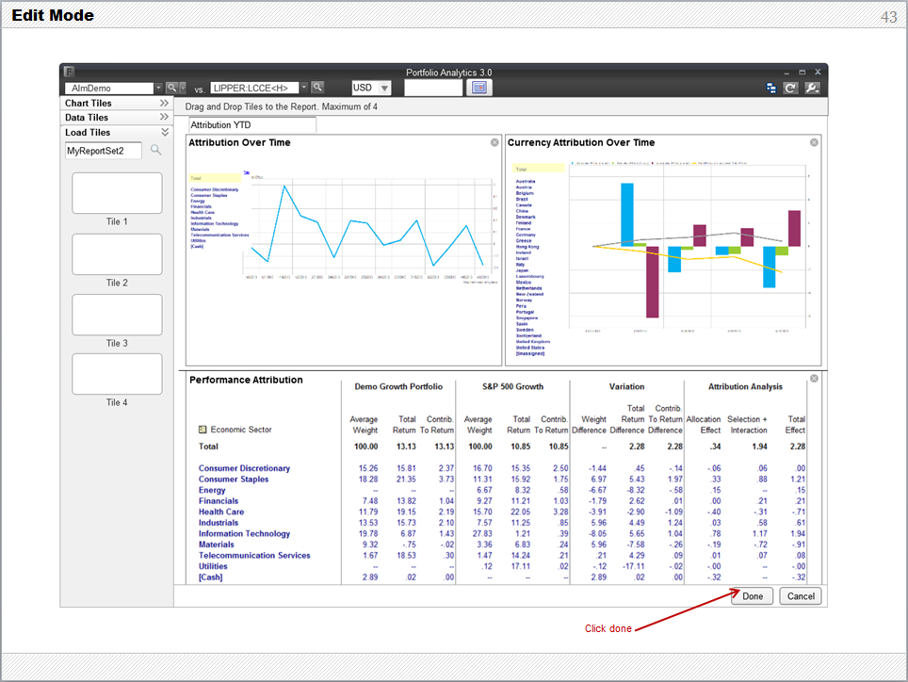Click the Done button
908x682 pixels.
[x=752, y=595]
